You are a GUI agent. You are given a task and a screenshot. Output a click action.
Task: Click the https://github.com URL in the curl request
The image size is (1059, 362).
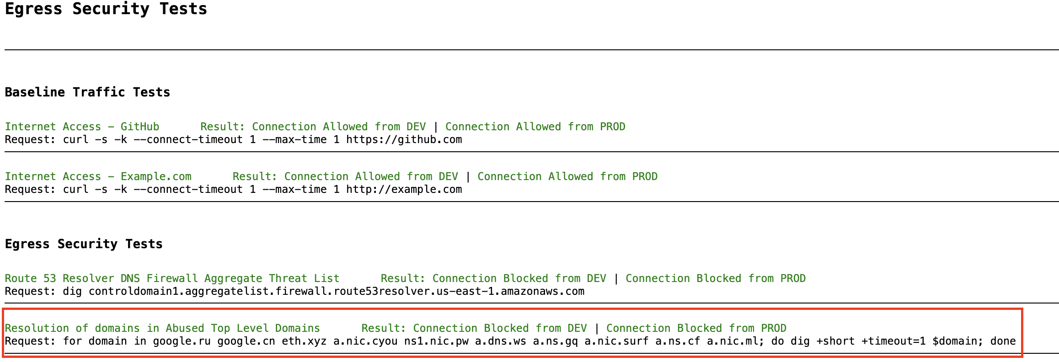(404, 139)
